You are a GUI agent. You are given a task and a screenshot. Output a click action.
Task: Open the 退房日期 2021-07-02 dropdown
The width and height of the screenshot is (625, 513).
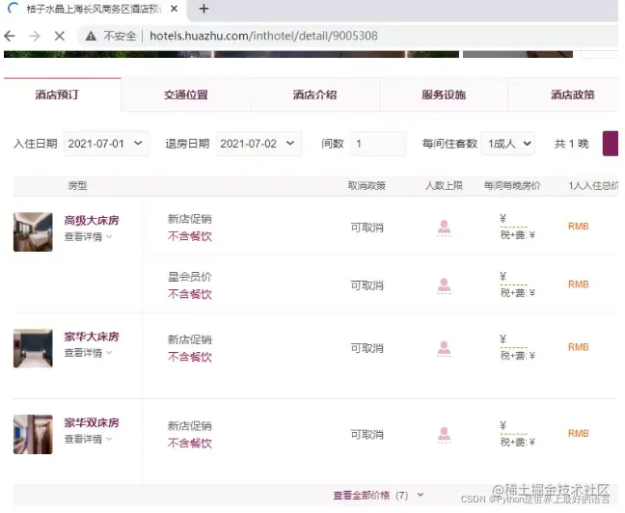tap(258, 144)
